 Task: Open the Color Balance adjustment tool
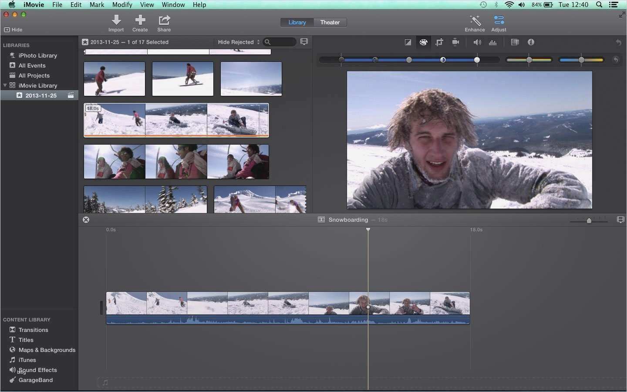[x=408, y=42]
